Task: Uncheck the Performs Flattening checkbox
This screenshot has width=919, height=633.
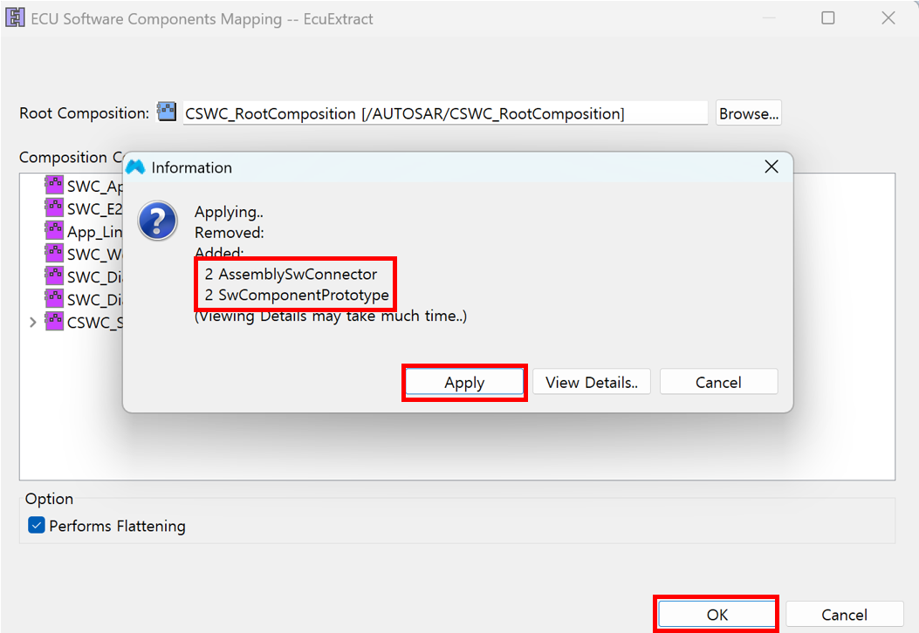Action: 36,526
